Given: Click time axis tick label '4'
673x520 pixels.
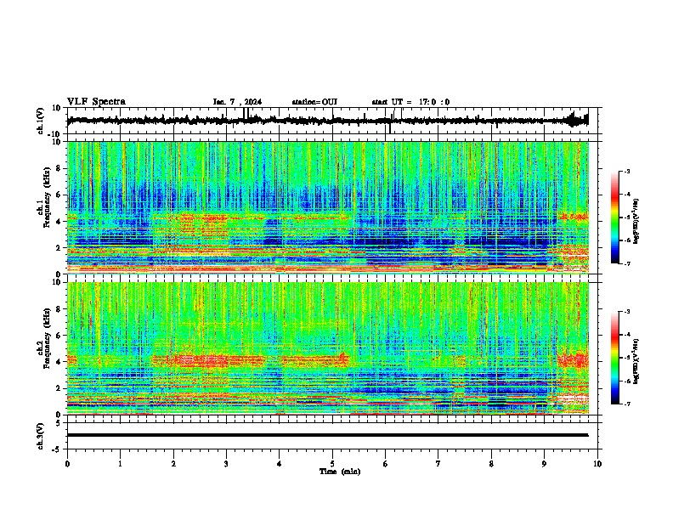Looking at the screenshot, I should click(280, 464).
